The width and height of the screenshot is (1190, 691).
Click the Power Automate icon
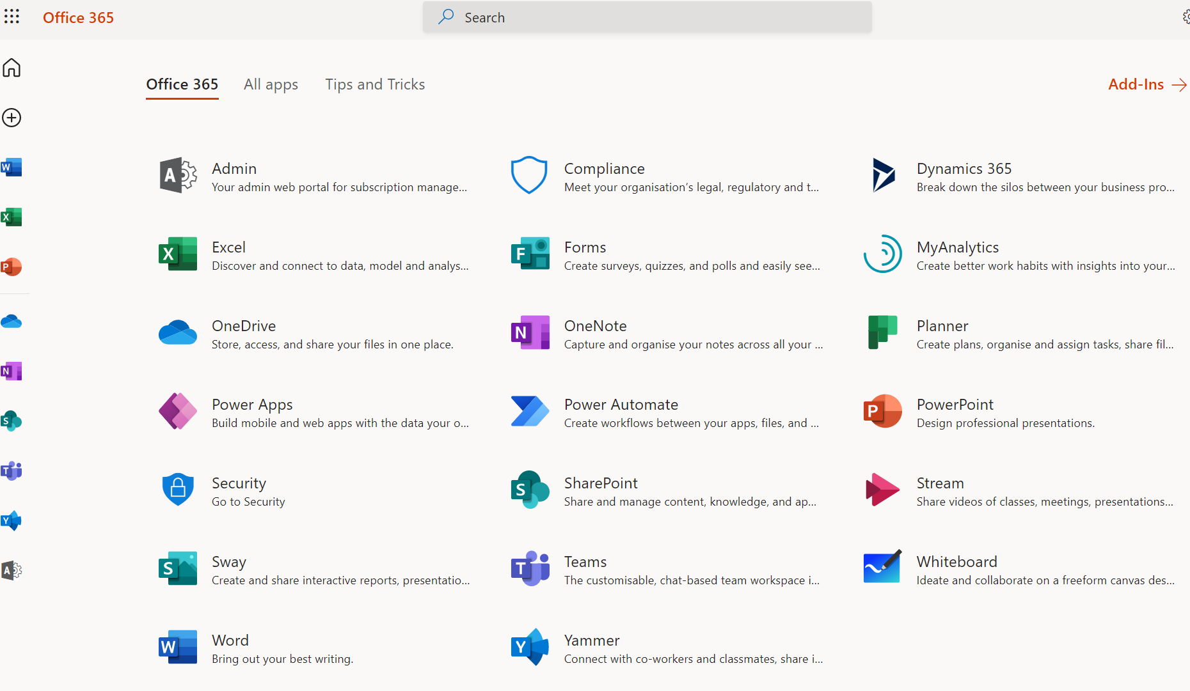530,411
